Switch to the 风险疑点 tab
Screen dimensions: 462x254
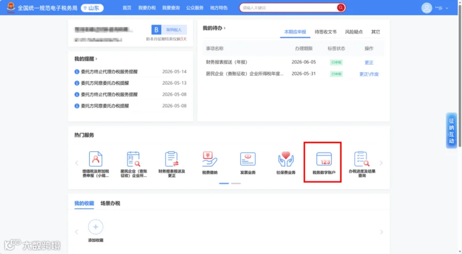pyautogui.click(x=354, y=32)
